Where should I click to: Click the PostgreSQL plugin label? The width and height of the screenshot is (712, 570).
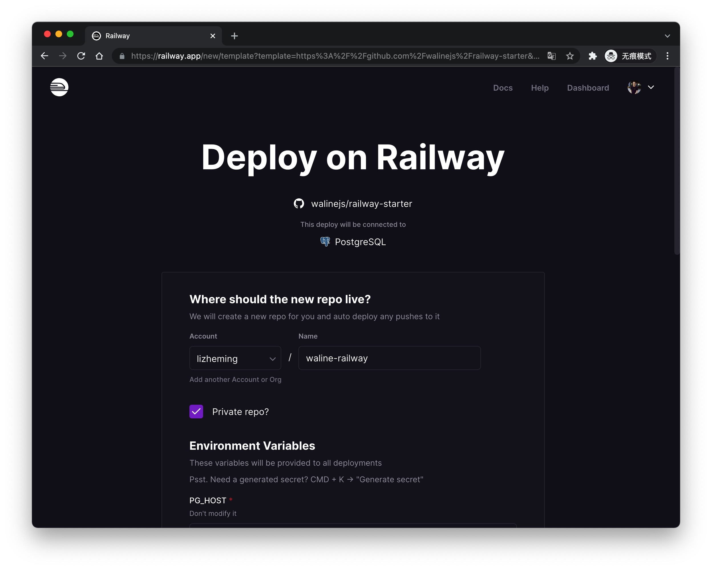(360, 242)
